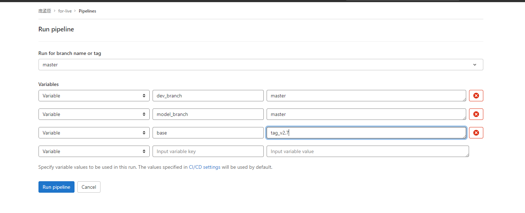Open Variable type dropdown for dev_branch row

coord(94,96)
